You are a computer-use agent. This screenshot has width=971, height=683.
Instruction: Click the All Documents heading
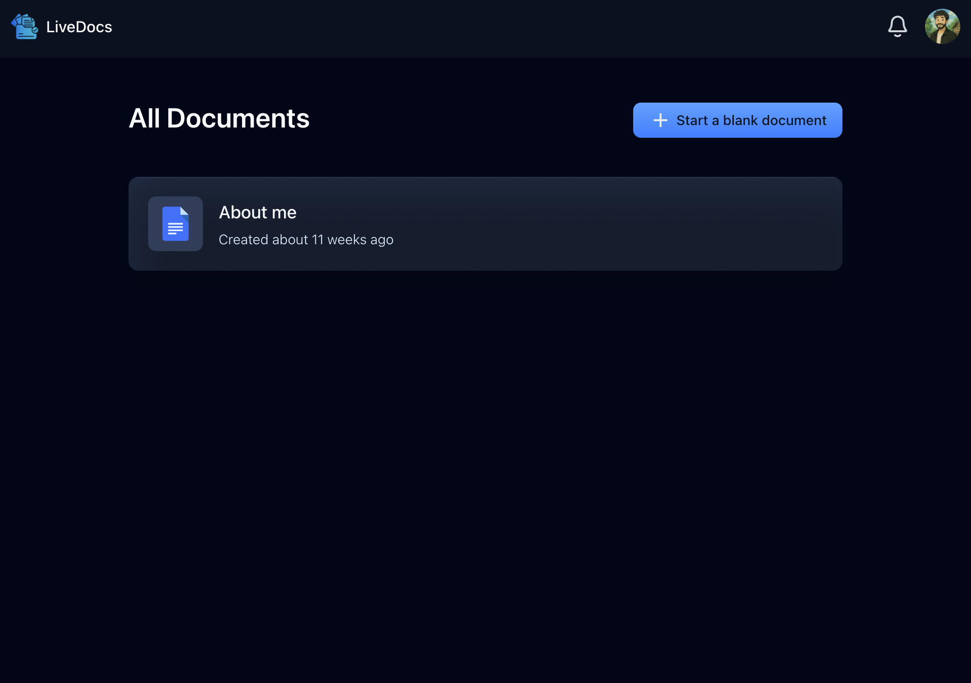(x=219, y=118)
